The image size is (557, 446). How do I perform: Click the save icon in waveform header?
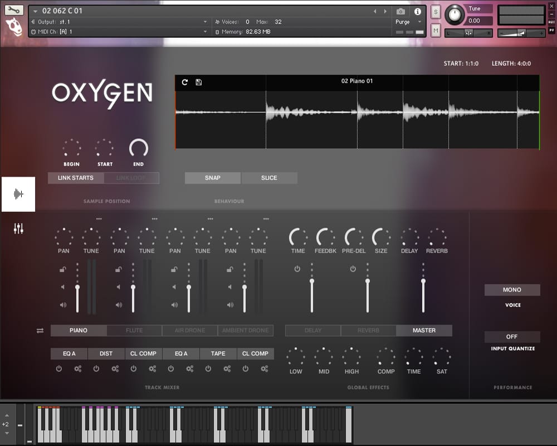click(x=199, y=83)
